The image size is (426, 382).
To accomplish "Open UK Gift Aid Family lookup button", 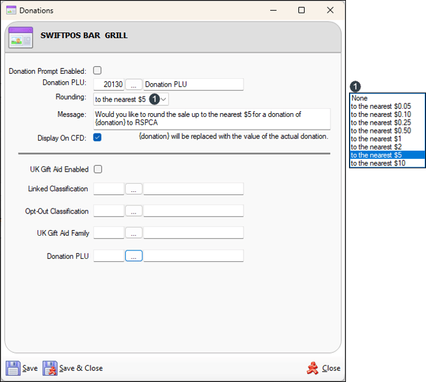I will click(134, 233).
